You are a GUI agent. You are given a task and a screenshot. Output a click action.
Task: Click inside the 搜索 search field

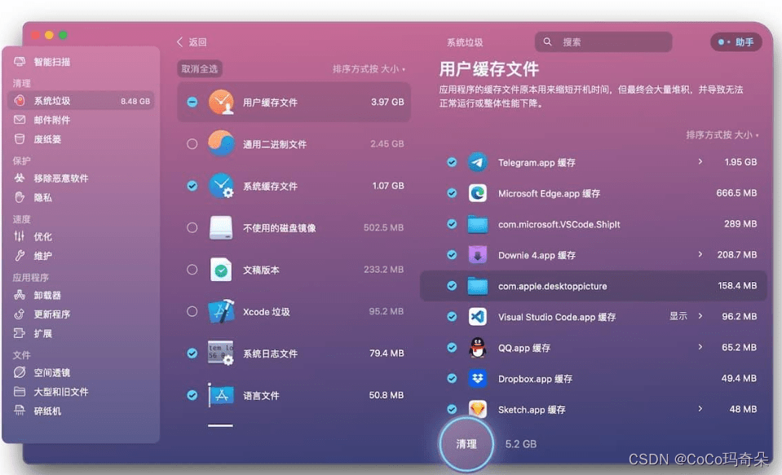click(x=603, y=41)
